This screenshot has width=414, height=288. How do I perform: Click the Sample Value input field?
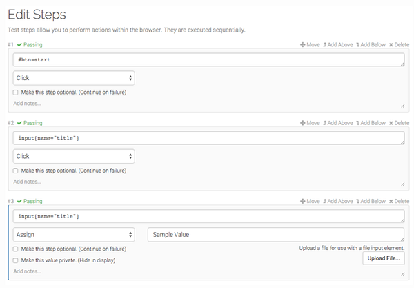point(276,235)
